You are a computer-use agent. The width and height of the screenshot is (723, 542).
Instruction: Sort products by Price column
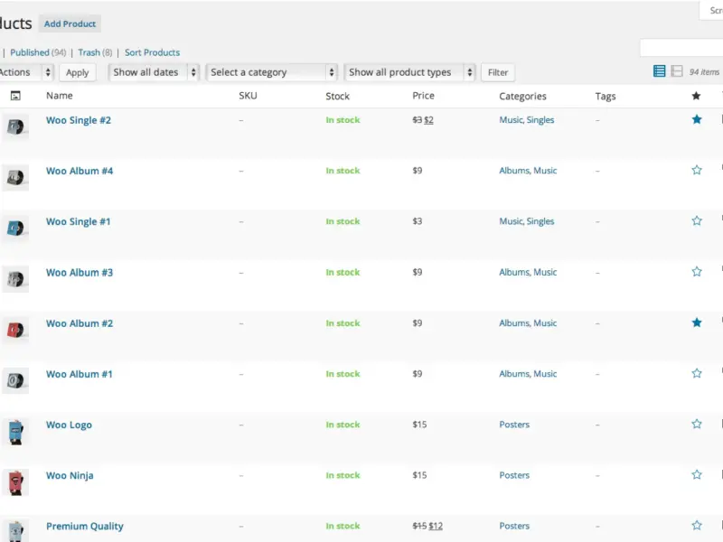(423, 96)
